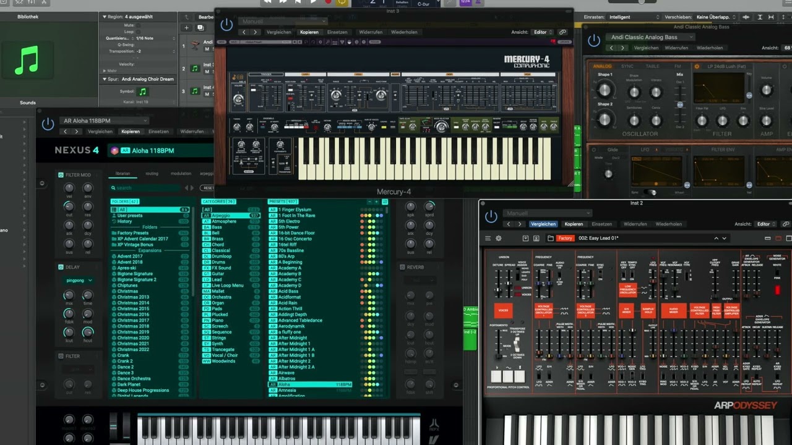
Task: Open Ansicht Editor dropdown in Mercury-4
Action: tap(543, 32)
